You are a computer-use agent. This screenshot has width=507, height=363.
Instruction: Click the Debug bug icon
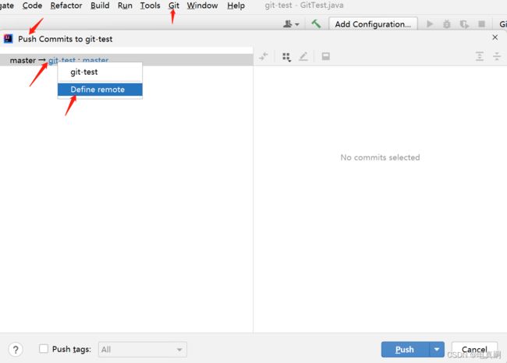click(446, 24)
